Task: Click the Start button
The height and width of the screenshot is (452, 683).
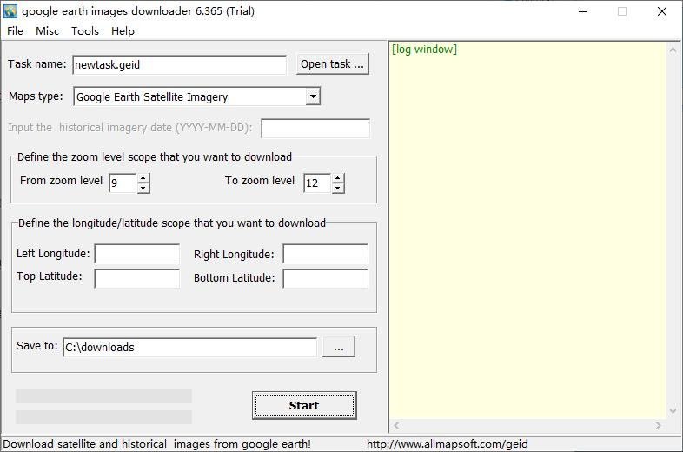Action: (304, 405)
